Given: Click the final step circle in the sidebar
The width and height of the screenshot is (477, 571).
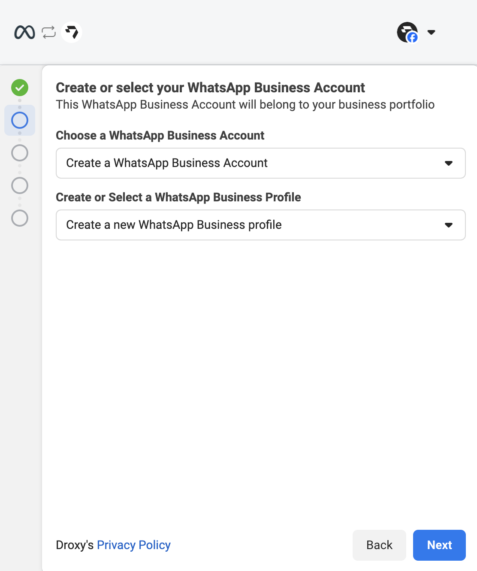Looking at the screenshot, I should [x=20, y=219].
